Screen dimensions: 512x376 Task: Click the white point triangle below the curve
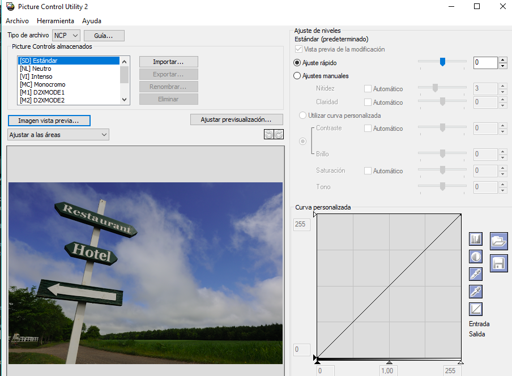[460, 362]
